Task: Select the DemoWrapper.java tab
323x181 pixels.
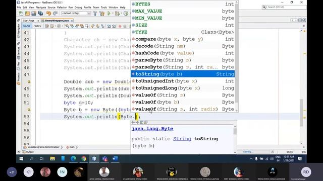Action: click(x=57, y=21)
